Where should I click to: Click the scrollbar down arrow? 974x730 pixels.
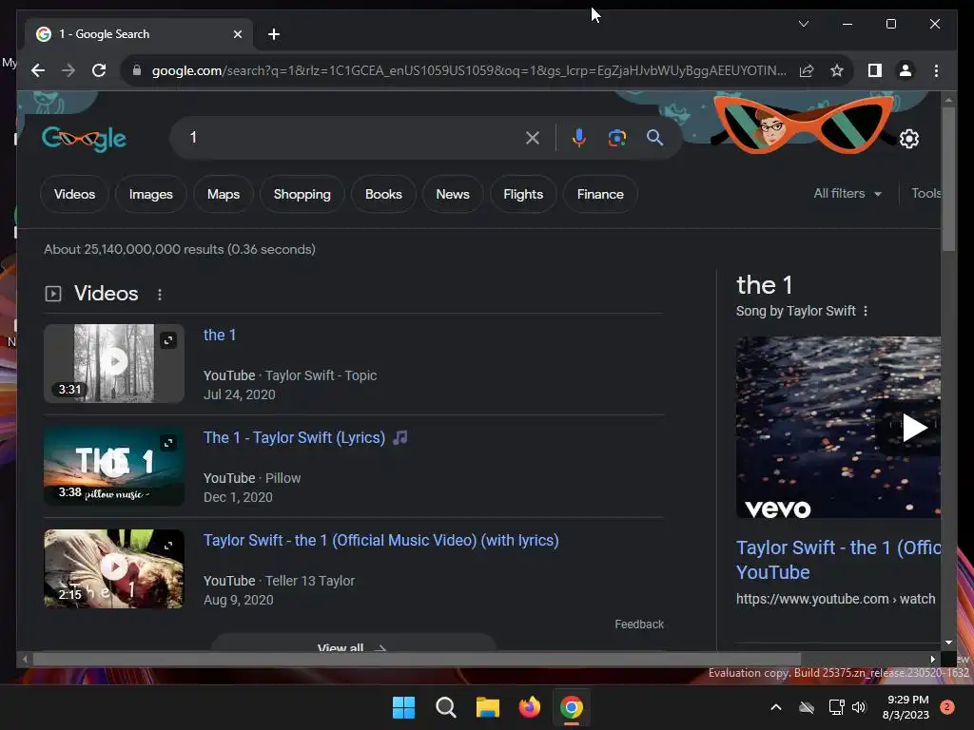tap(948, 643)
